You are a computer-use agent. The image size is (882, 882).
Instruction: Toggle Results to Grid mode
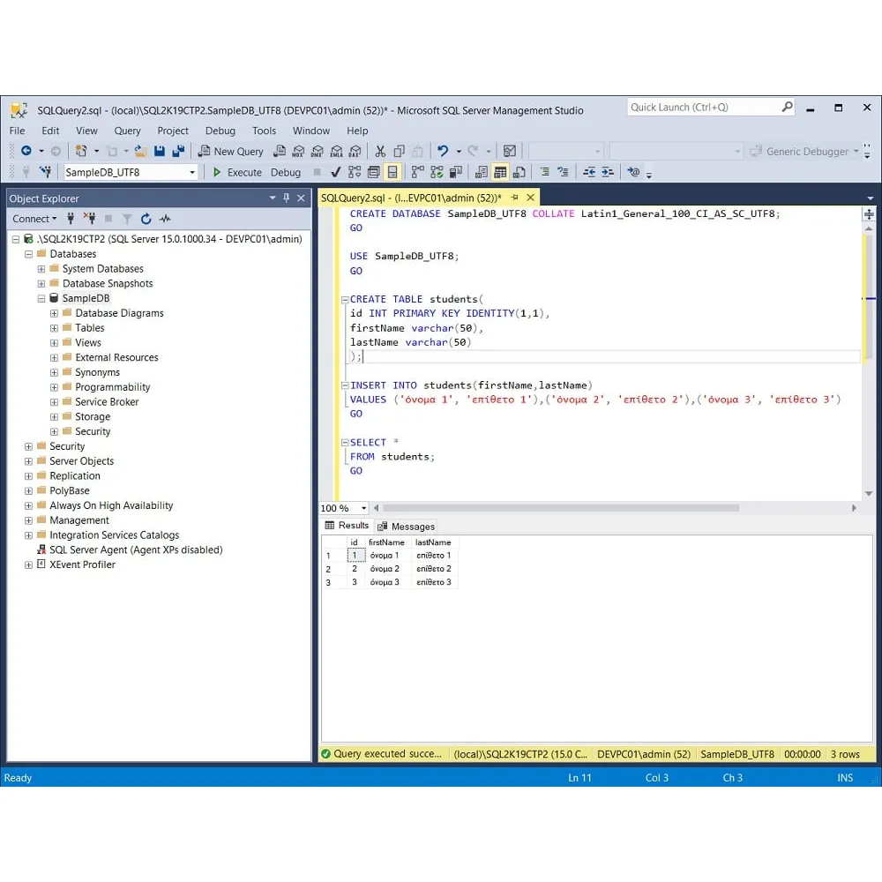[500, 172]
